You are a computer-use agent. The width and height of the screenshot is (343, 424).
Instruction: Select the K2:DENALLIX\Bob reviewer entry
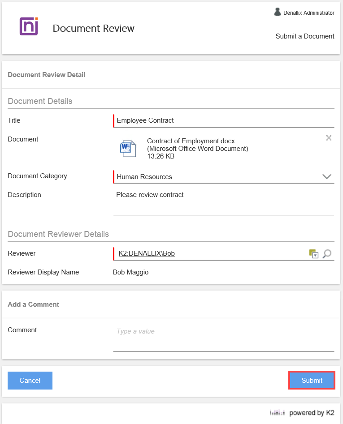pyautogui.click(x=147, y=253)
